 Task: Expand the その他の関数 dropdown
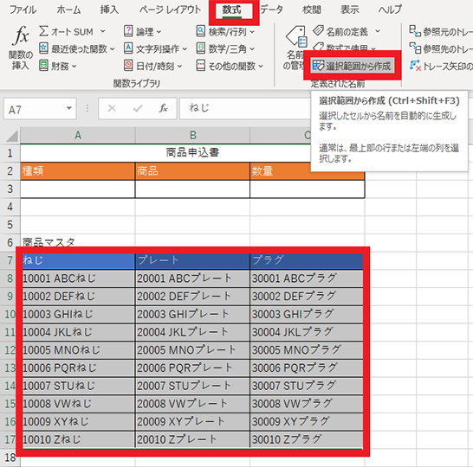(x=261, y=66)
